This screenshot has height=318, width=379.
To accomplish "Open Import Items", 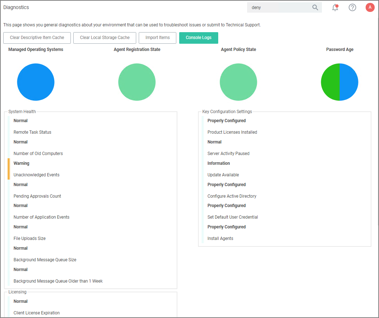I will point(157,38).
